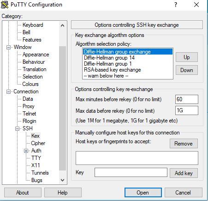Select Kex under SSH
Viewport: 208px width, 201px height.
click(x=36, y=136)
